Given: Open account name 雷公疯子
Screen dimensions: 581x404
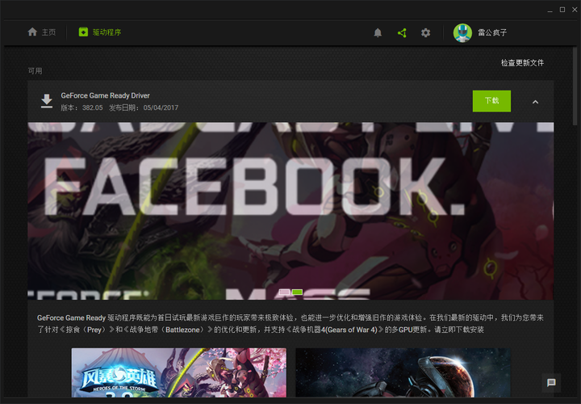Looking at the screenshot, I should point(492,32).
